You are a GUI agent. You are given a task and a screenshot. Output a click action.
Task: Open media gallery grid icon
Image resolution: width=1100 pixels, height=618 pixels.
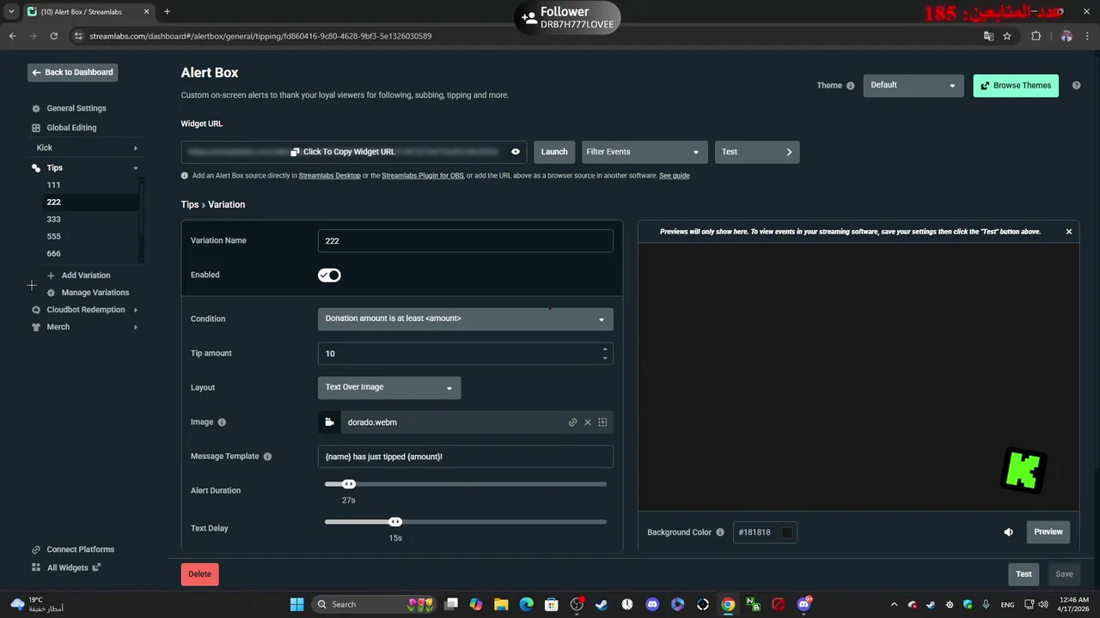[602, 422]
